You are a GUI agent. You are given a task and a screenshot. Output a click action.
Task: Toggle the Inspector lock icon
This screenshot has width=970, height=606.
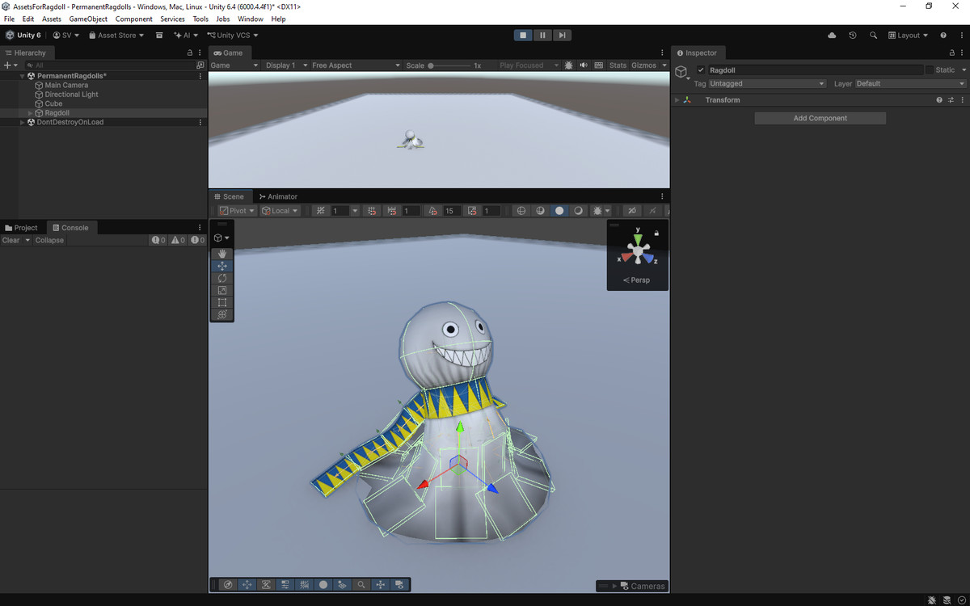(x=951, y=53)
